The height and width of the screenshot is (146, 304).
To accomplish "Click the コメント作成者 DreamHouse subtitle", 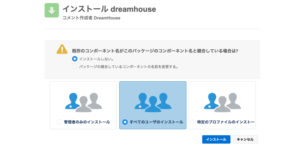I will tap(91, 18).
